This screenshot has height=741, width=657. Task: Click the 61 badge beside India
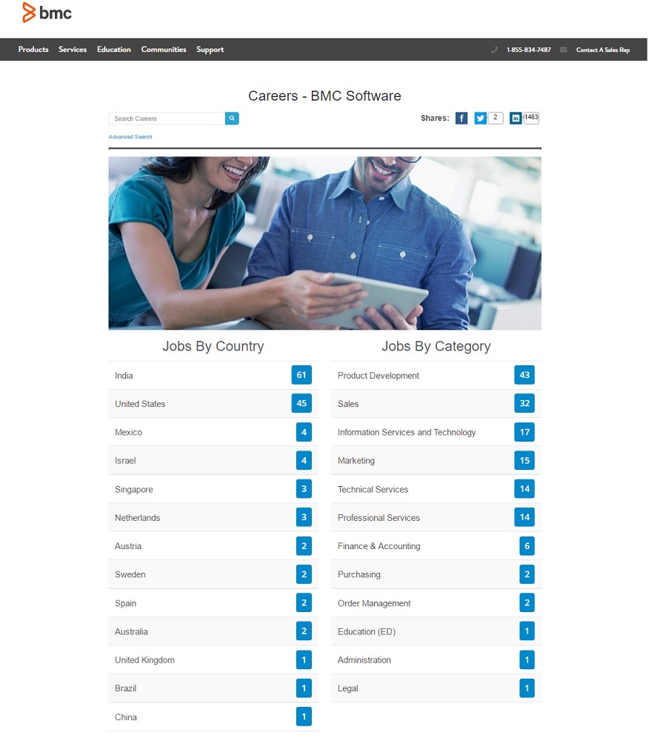[301, 375]
